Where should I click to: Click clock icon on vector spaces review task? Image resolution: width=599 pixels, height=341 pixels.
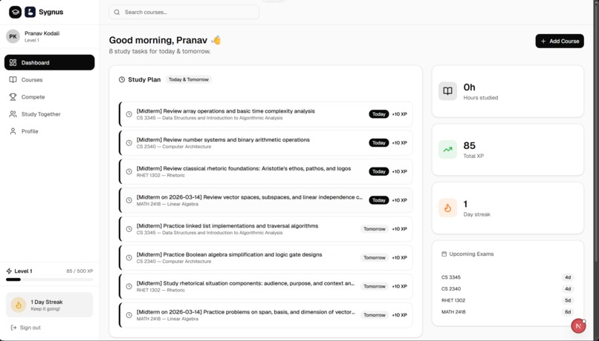point(129,200)
